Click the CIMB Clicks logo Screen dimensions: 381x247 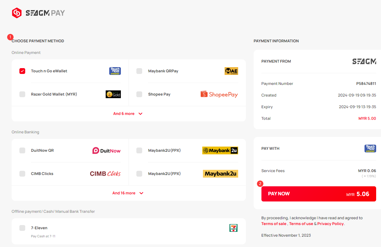coord(105,174)
